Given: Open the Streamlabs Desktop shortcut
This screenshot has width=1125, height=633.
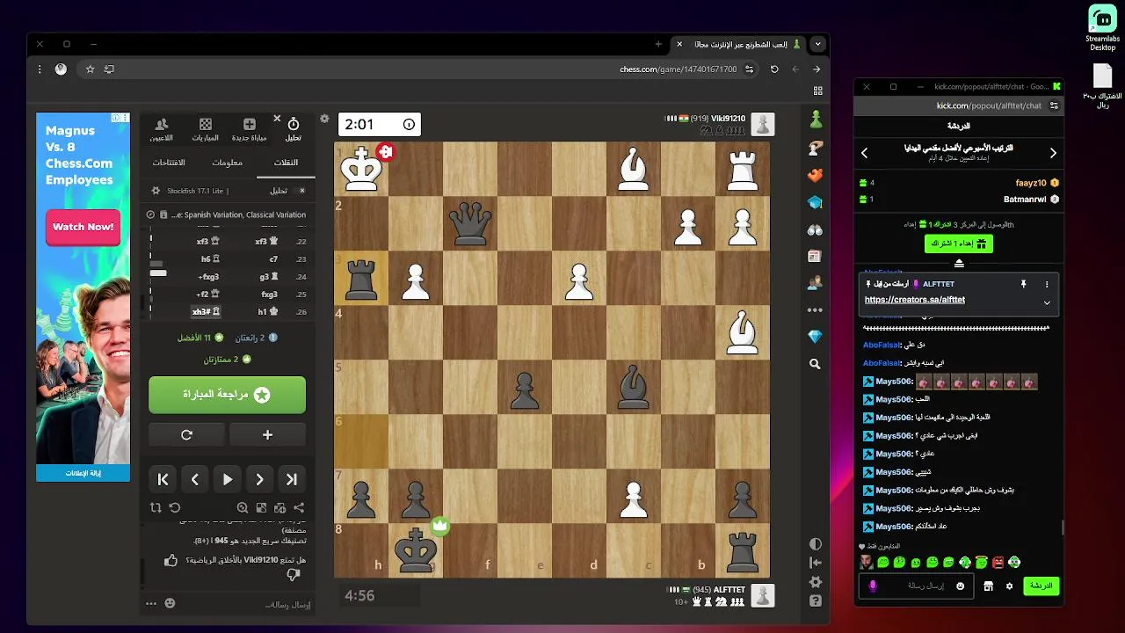Looking at the screenshot, I should point(1102,27).
